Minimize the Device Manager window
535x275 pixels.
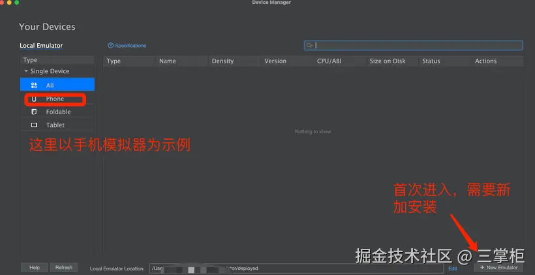pyautogui.click(x=9, y=3)
